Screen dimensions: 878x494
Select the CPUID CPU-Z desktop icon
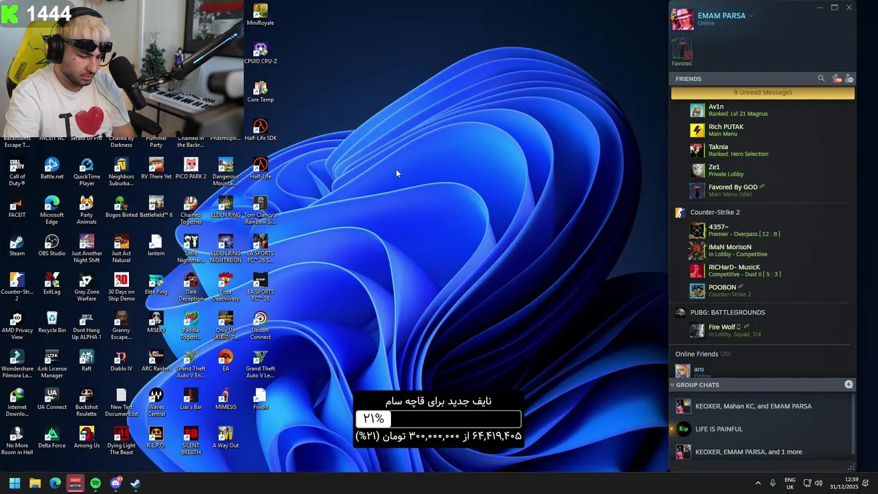pyautogui.click(x=260, y=54)
